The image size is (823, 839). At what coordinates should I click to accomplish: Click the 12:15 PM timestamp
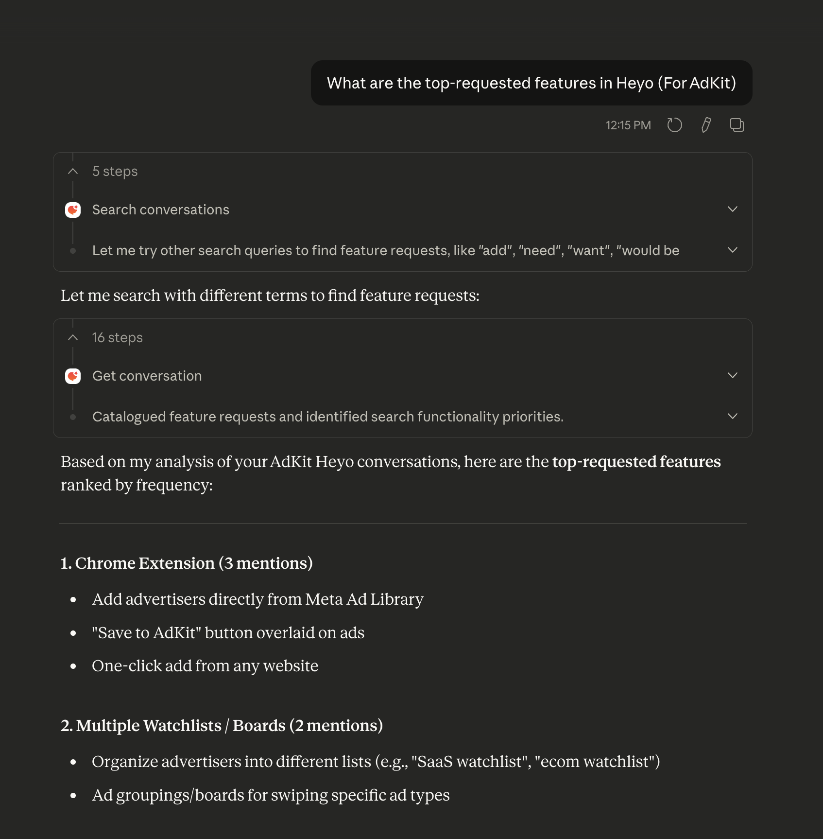coord(628,125)
